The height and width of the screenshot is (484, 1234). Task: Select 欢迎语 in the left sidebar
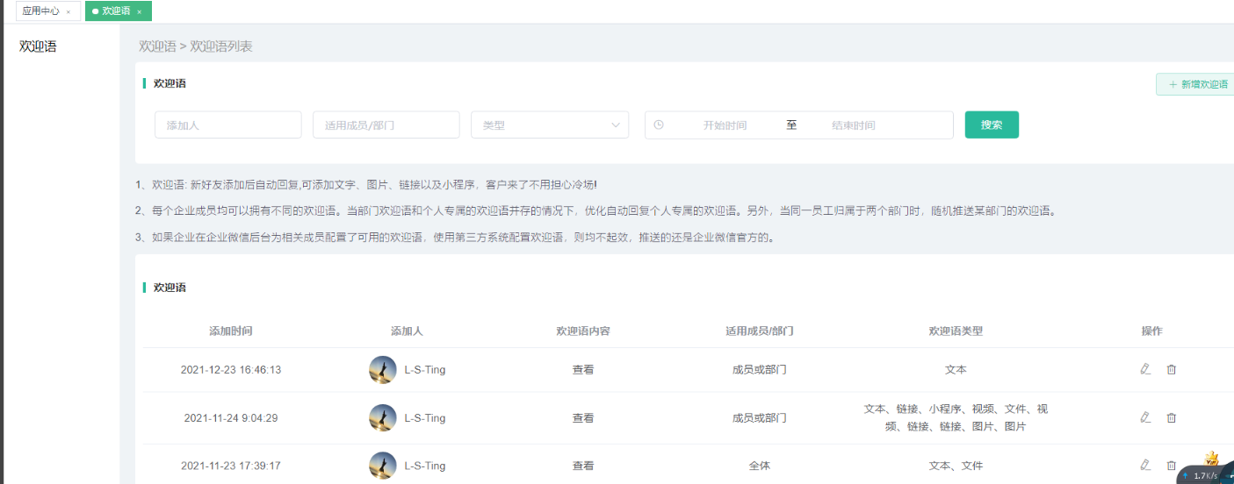(x=38, y=46)
